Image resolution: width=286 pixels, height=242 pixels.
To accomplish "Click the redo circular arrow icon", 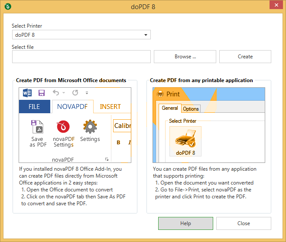I will [x=75, y=93].
